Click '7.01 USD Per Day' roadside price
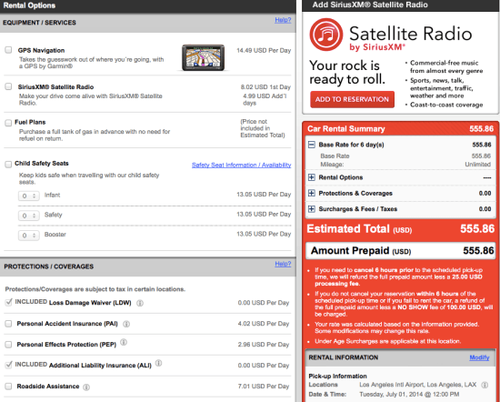Image resolution: width=500 pixels, height=402 pixels. tap(264, 387)
